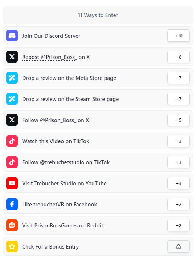Click the +8 button for Repost on X
196x258 pixels.
click(179, 57)
